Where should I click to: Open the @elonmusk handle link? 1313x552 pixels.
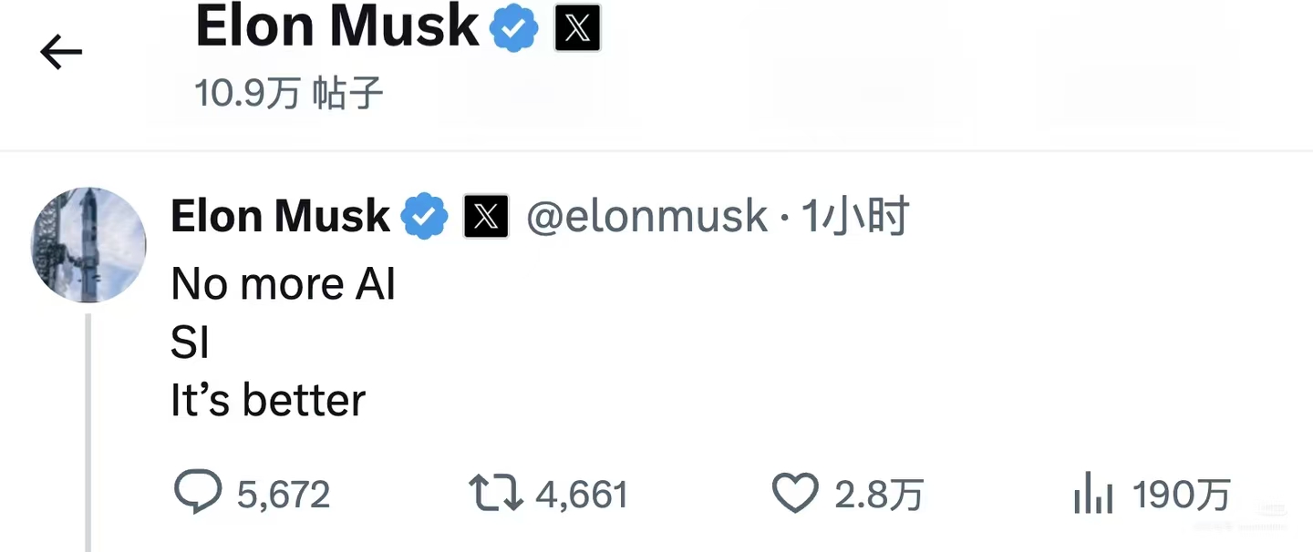647,217
